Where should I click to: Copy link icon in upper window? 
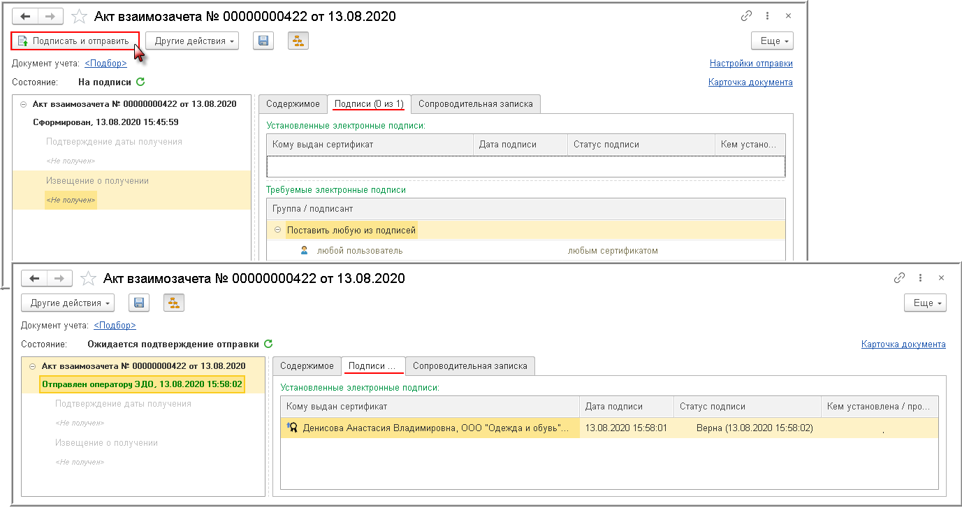point(747,16)
